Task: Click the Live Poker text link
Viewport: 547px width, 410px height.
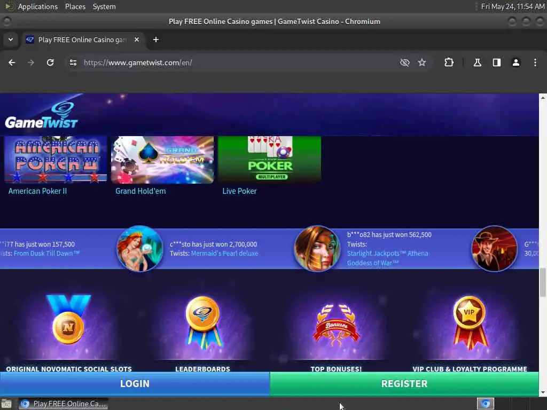Action: click(x=240, y=191)
